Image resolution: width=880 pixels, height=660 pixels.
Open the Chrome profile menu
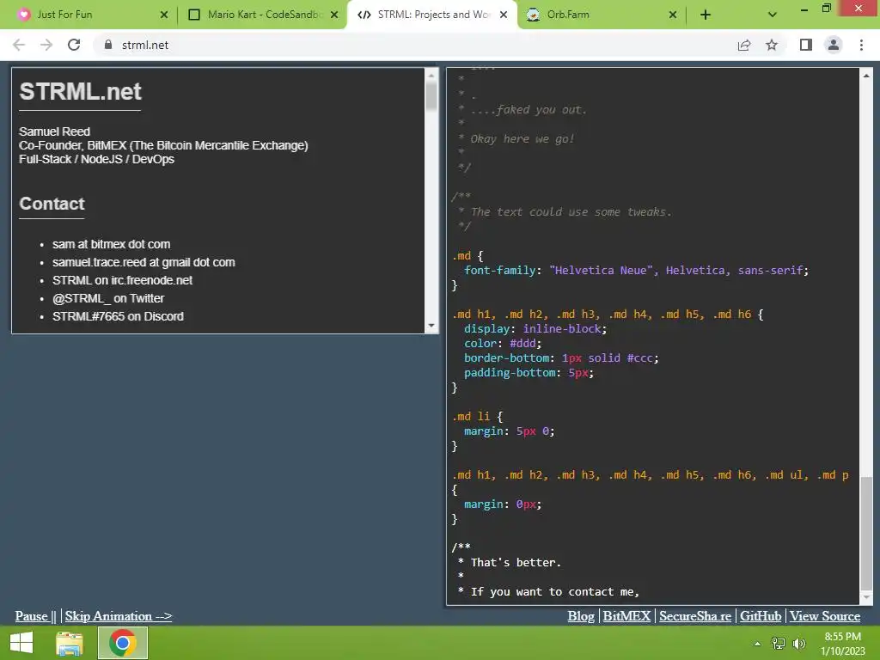(834, 45)
